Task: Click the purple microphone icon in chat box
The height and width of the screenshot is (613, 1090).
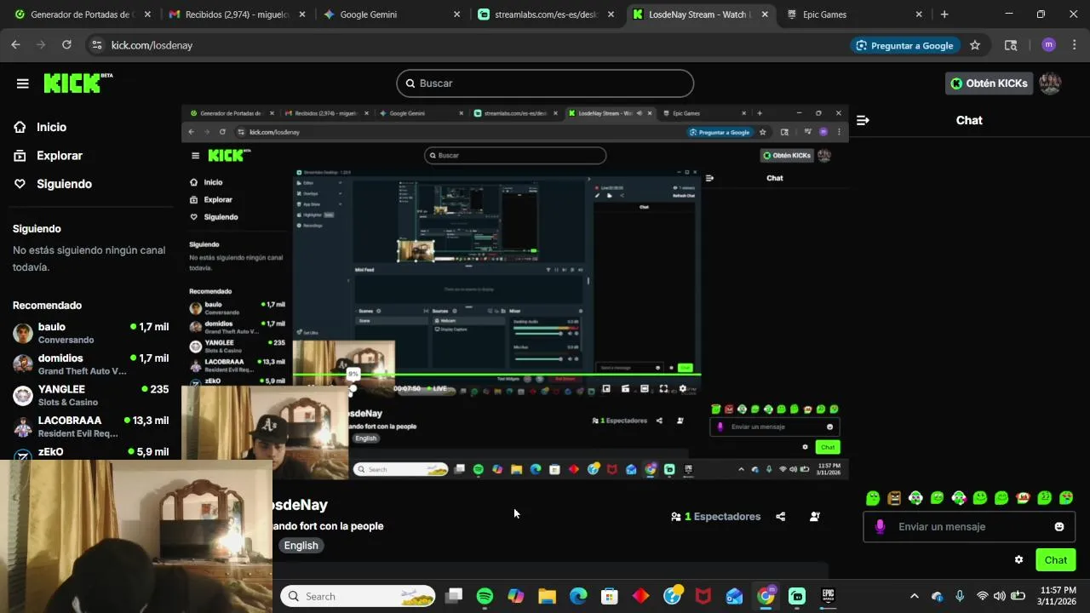Action: (x=881, y=527)
